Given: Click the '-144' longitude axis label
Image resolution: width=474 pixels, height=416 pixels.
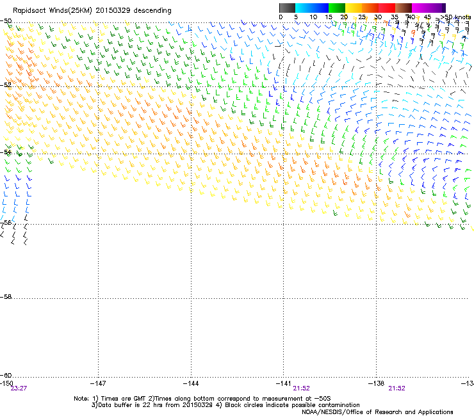Looking at the screenshot, I should (191, 383).
